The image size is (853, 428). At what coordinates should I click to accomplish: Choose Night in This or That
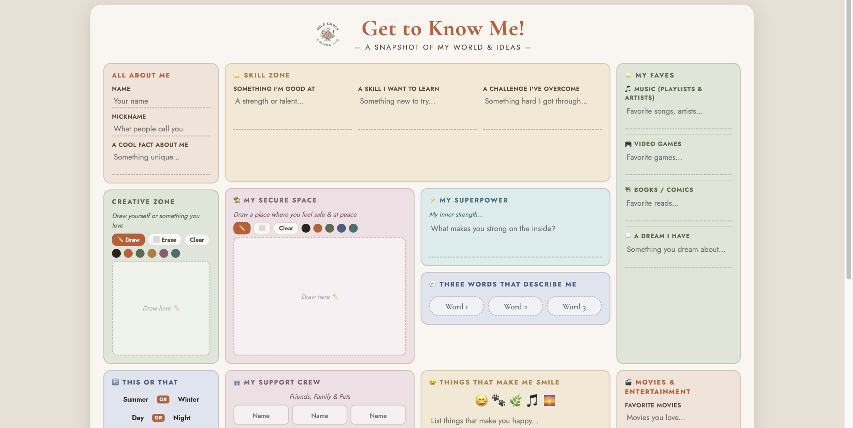coord(182,418)
